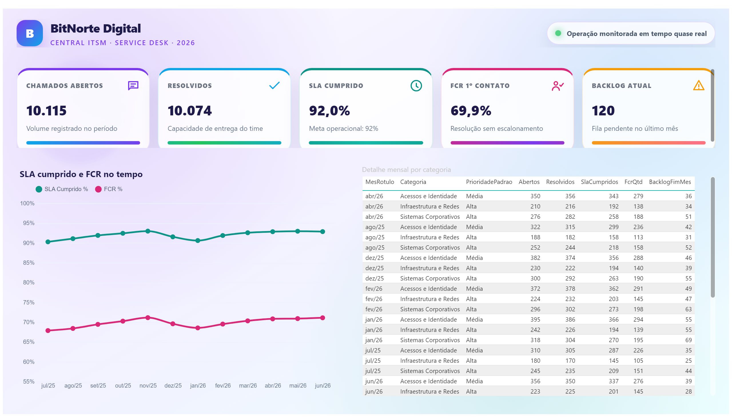Click jan/26 point on SLA Cumprido line
This screenshot has width=732, height=417.
(x=198, y=240)
